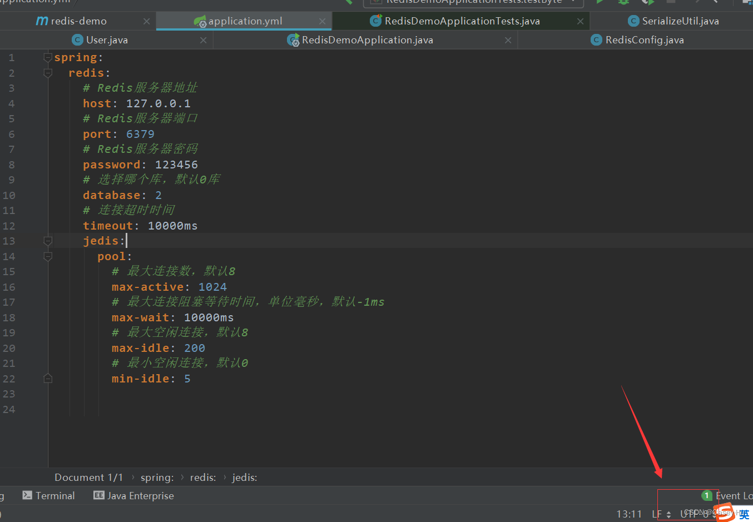
Task: Run the testByte test with the green run icon
Action: [x=601, y=2]
